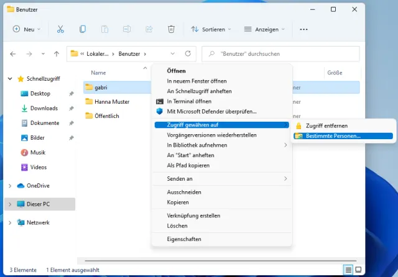Open Downloads in the navigation pane
Image resolution: width=398 pixels, height=277 pixels.
(44, 108)
